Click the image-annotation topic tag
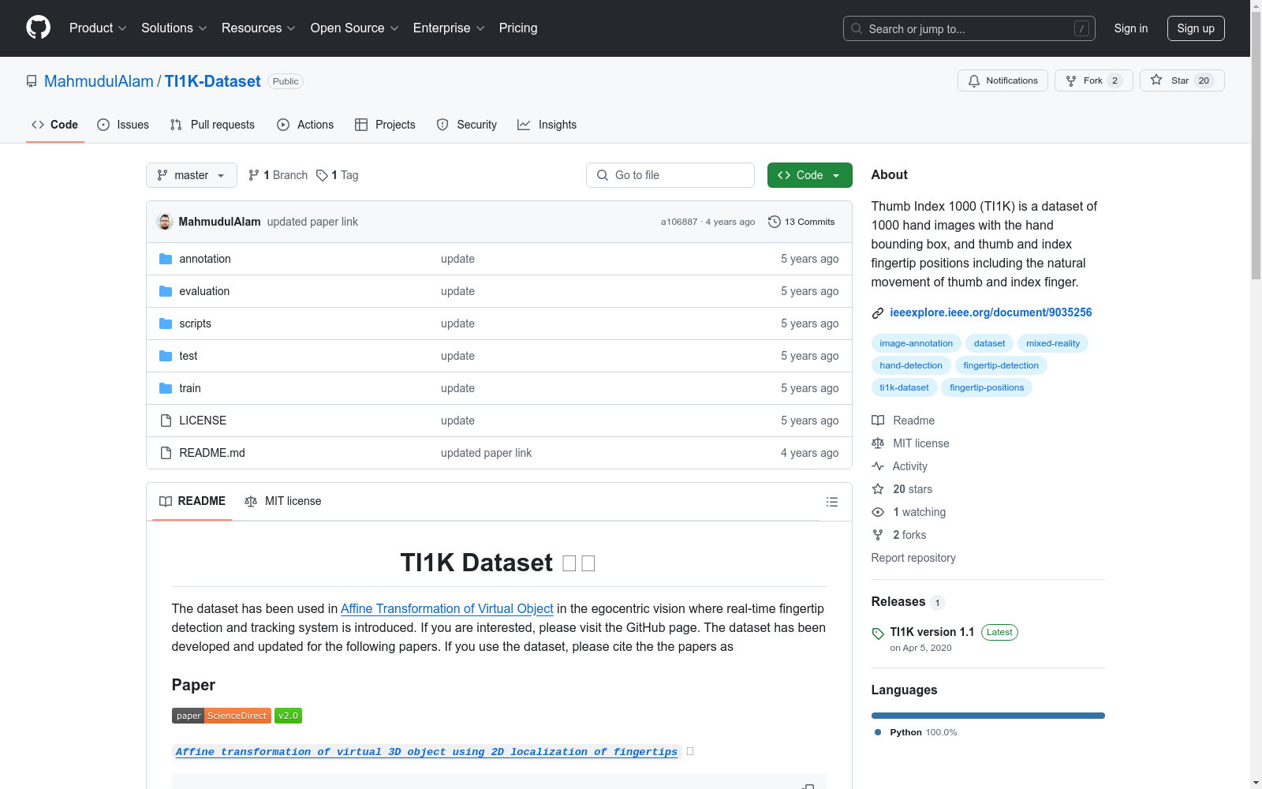Screen dimensions: 1262x789 [x=916, y=343]
